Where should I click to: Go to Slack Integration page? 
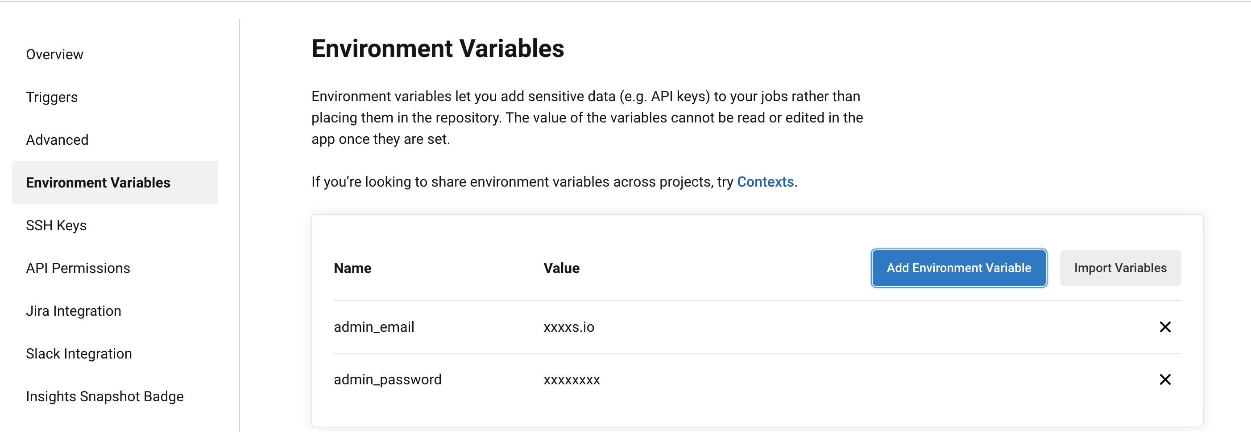tap(79, 354)
